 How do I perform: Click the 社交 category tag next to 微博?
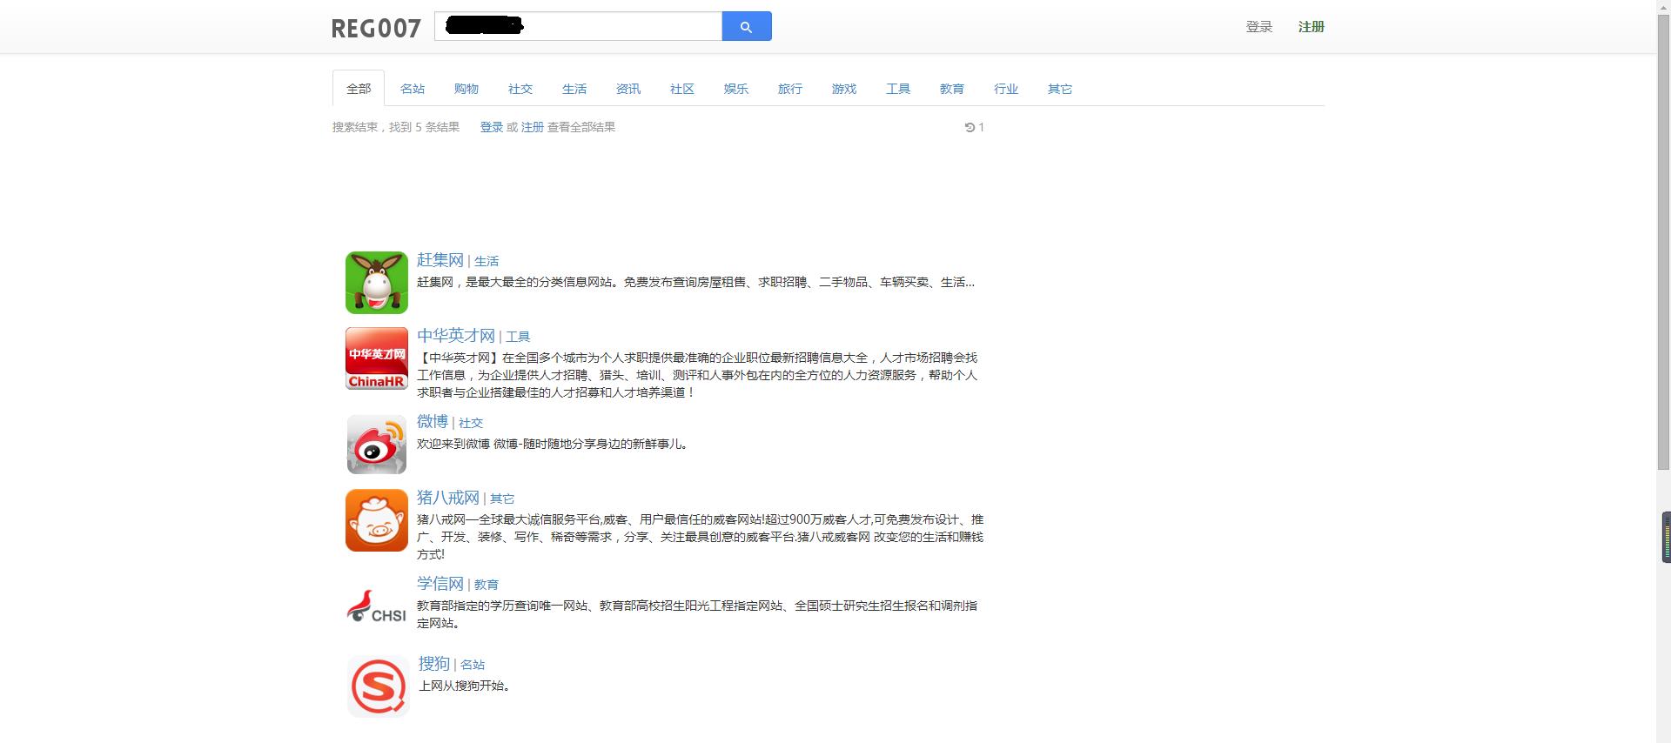471,423
